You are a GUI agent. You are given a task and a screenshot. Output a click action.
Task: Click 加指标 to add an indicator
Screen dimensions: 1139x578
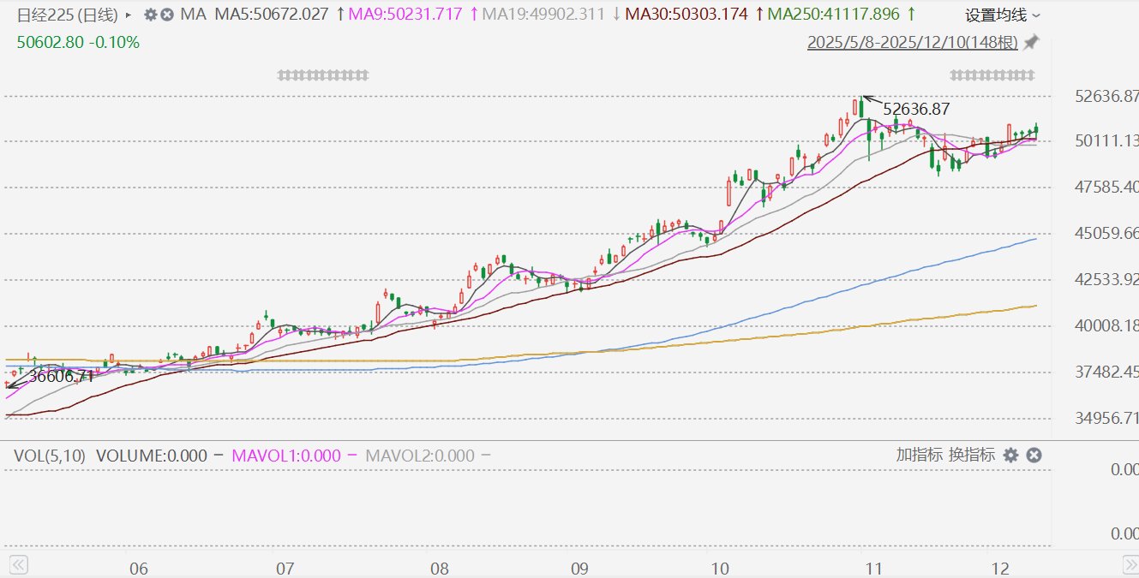click(x=919, y=456)
